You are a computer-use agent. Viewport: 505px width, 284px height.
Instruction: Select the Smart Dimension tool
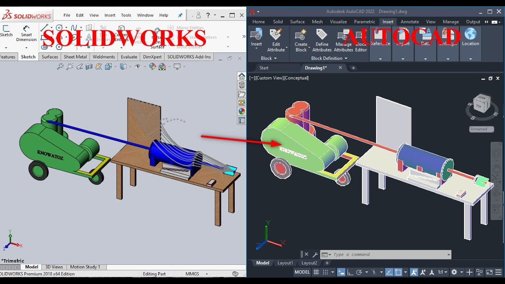pyautogui.click(x=26, y=33)
